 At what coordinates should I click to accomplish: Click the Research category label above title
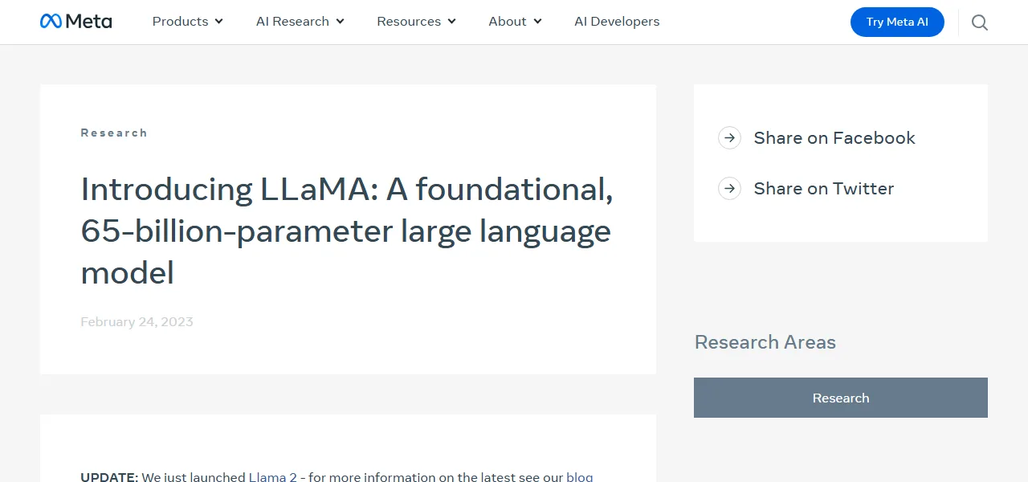coord(114,133)
